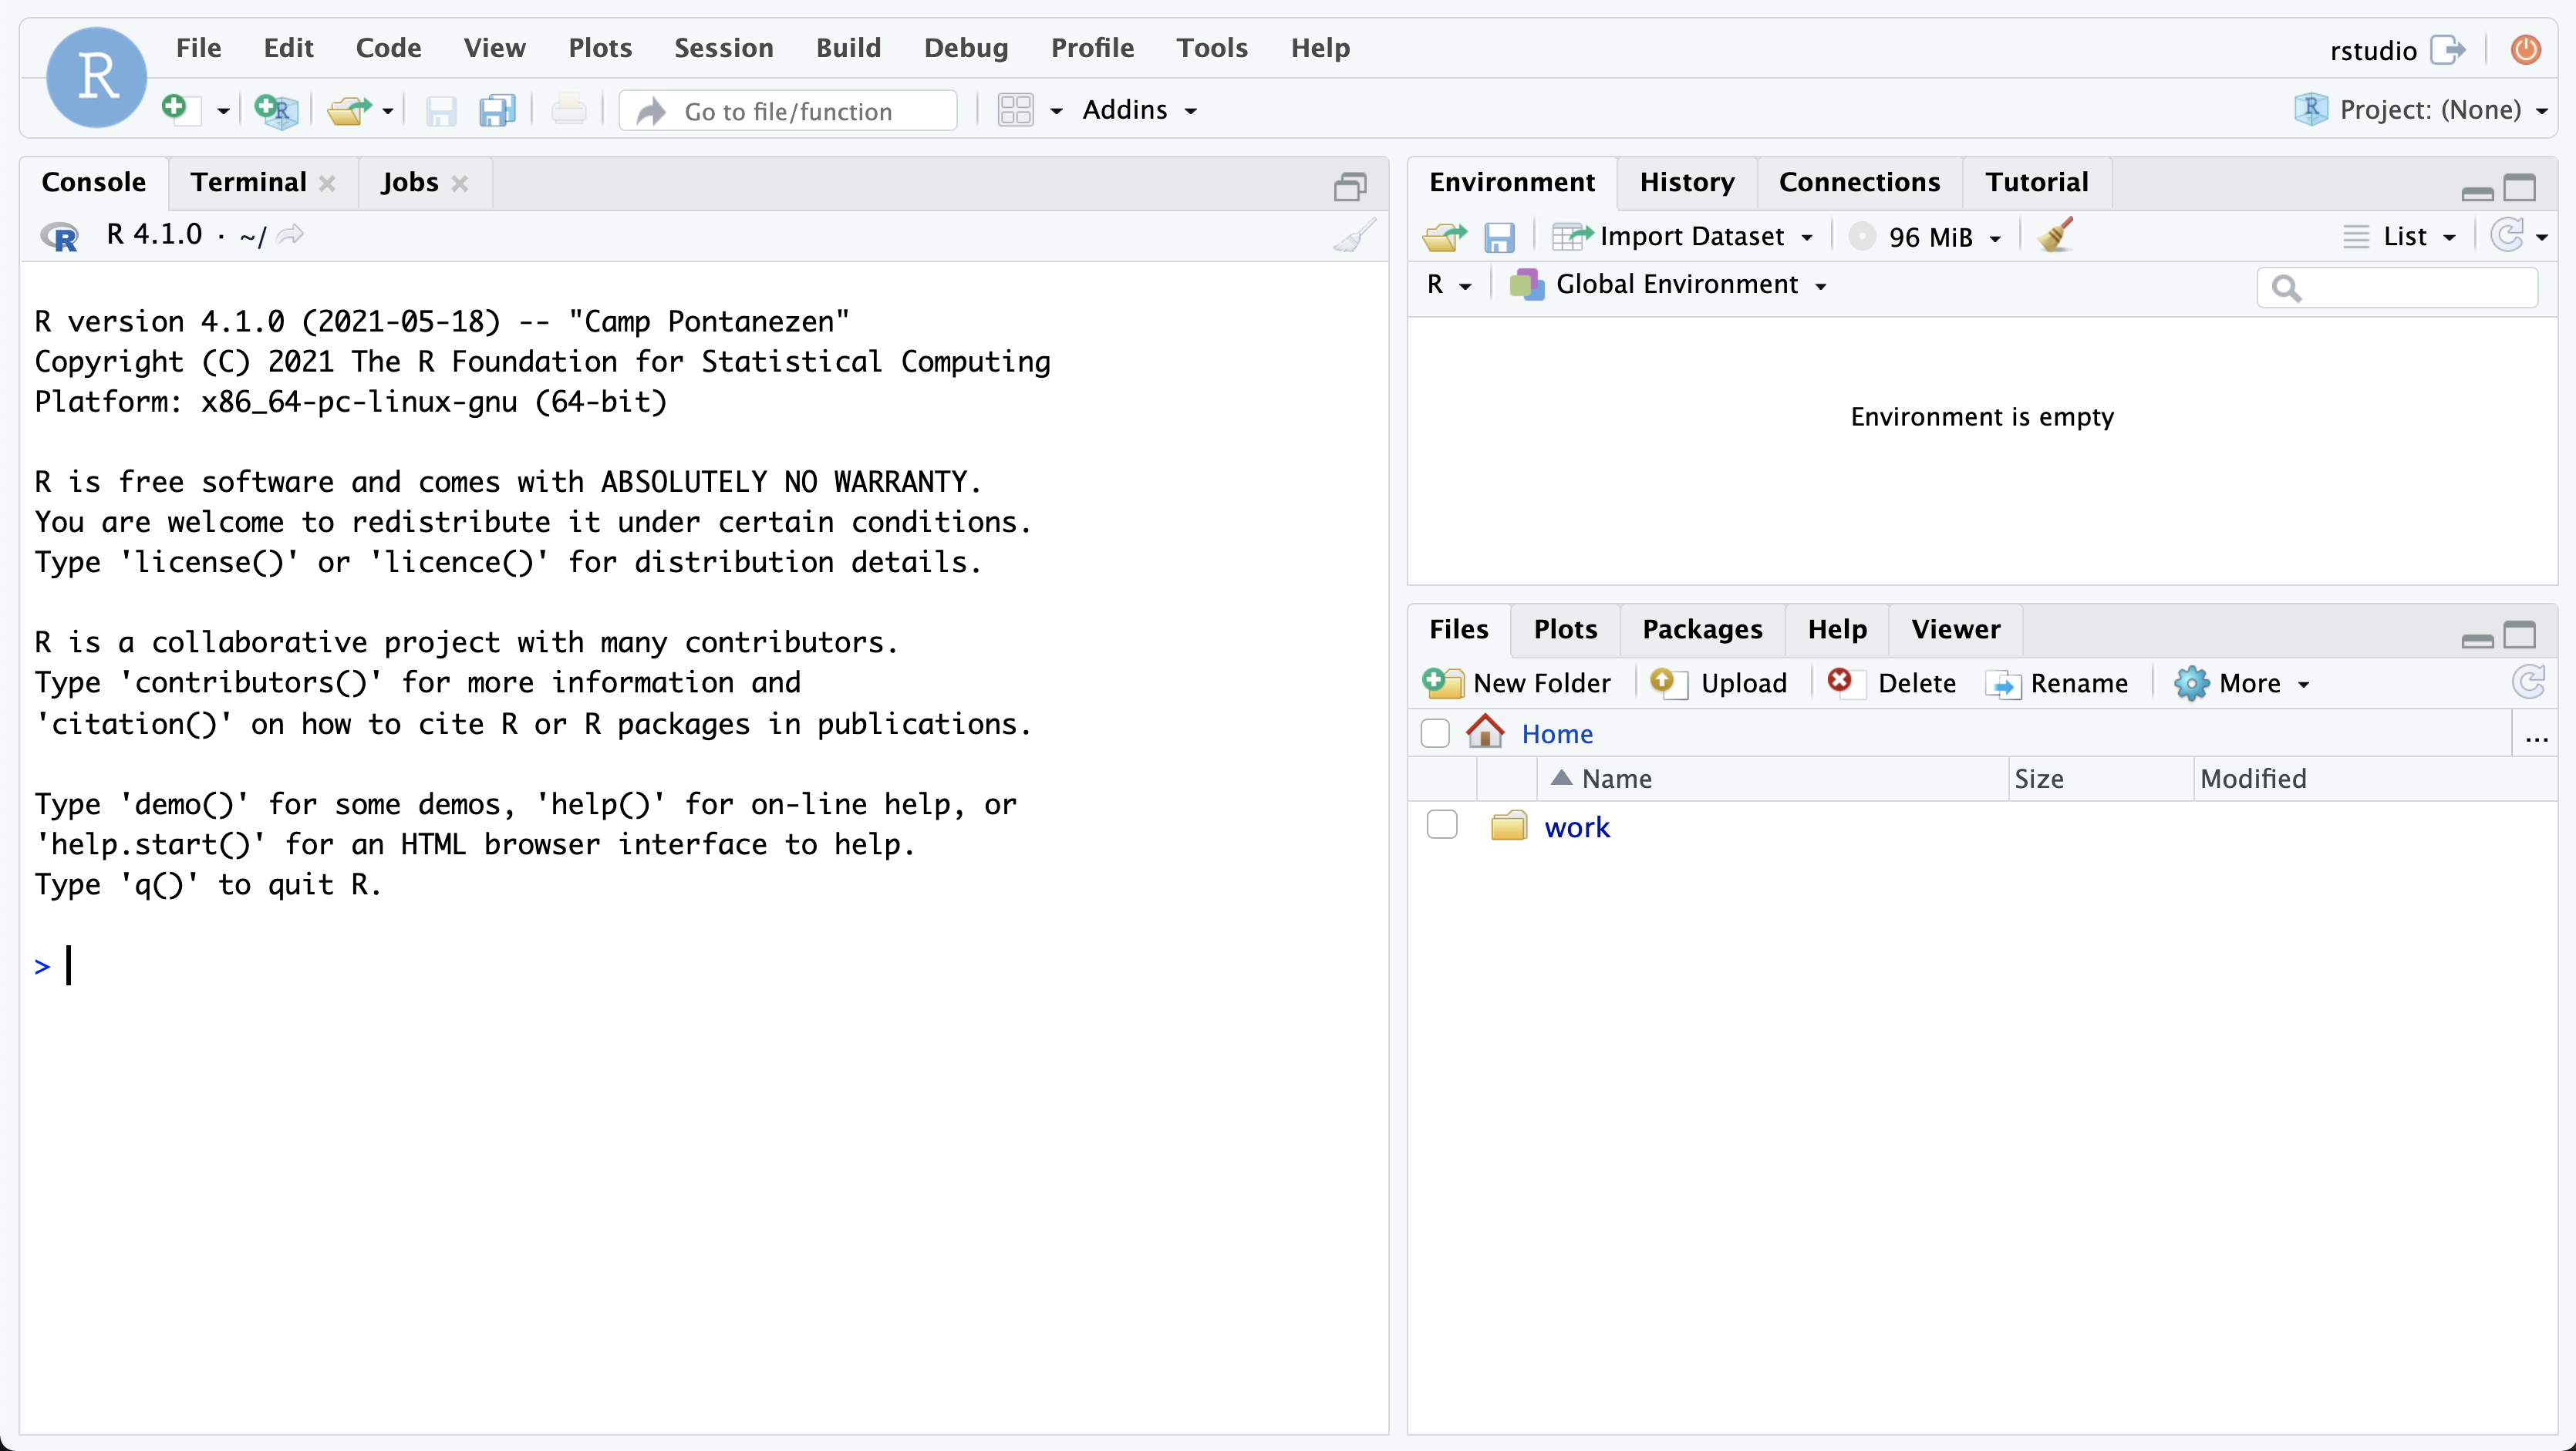Click the orange Quit Session power icon
Image resolution: width=2576 pixels, height=1451 pixels.
2526,49
